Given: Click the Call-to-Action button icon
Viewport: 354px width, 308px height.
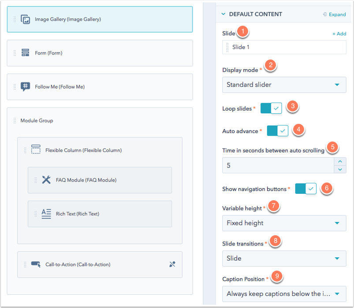Looking at the screenshot, I should (36, 264).
